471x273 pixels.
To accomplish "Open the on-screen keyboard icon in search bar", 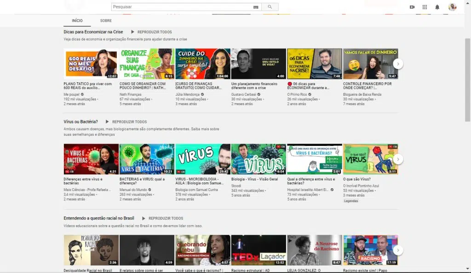I will [256, 6].
